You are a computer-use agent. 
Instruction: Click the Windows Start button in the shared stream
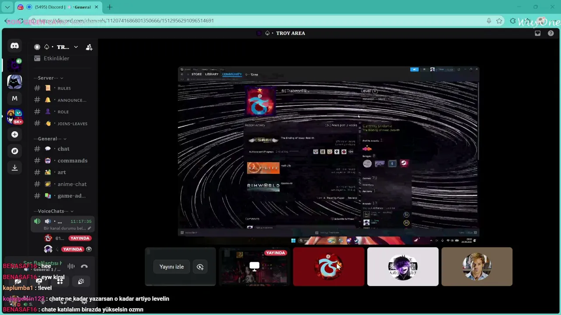293,240
